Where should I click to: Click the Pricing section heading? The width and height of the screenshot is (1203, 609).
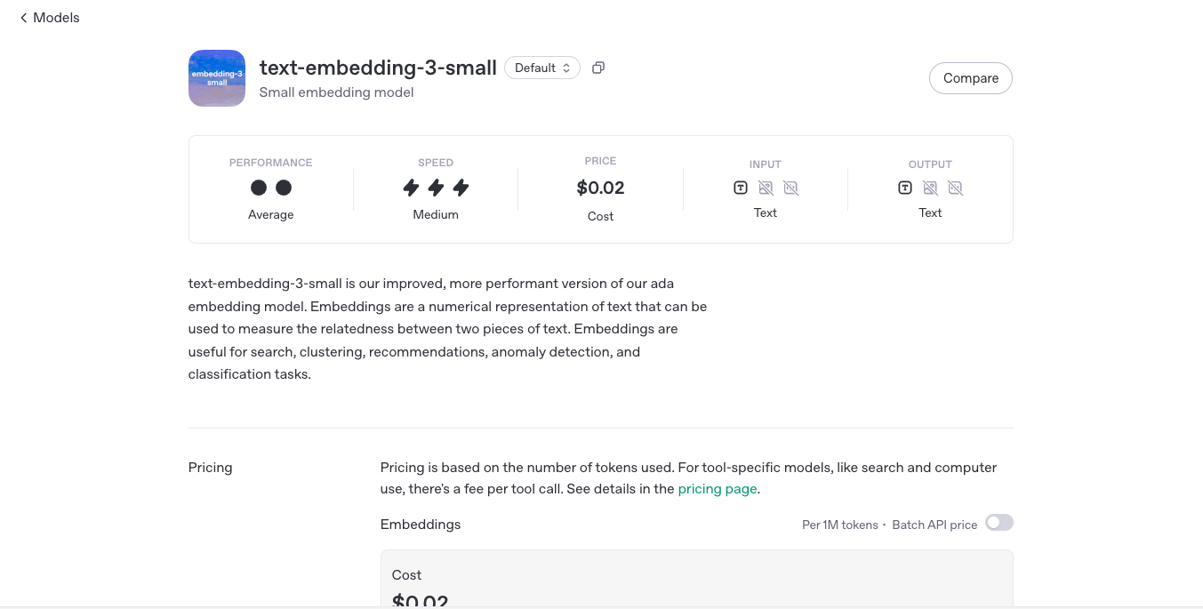[x=211, y=468]
